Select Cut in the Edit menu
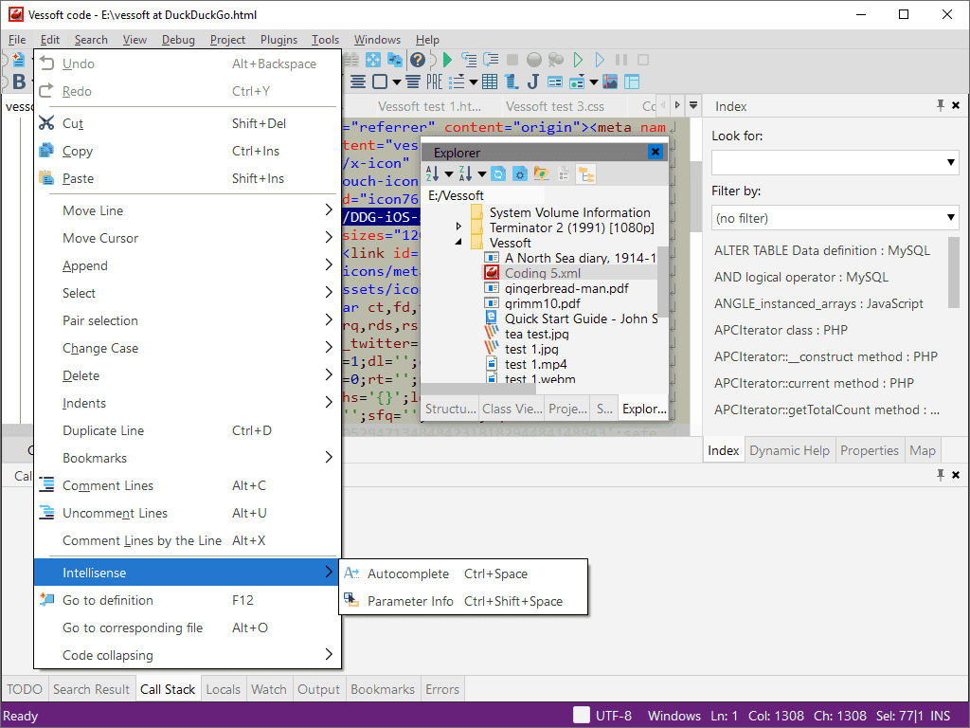970x728 pixels. click(188, 123)
